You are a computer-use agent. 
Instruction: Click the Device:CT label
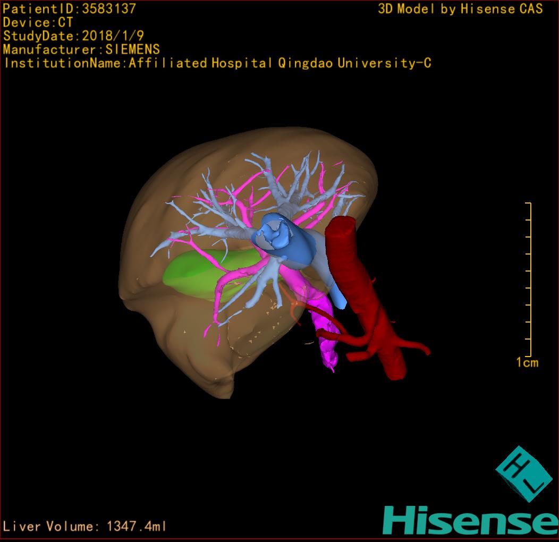click(38, 22)
